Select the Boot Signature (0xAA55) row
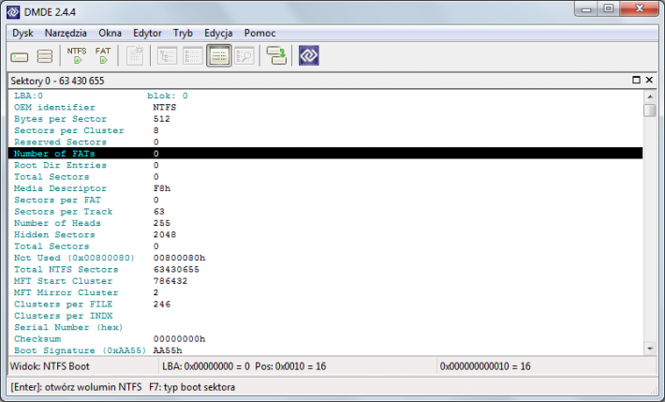 325,350
